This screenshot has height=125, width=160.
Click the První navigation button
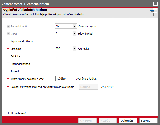tap(87, 121)
